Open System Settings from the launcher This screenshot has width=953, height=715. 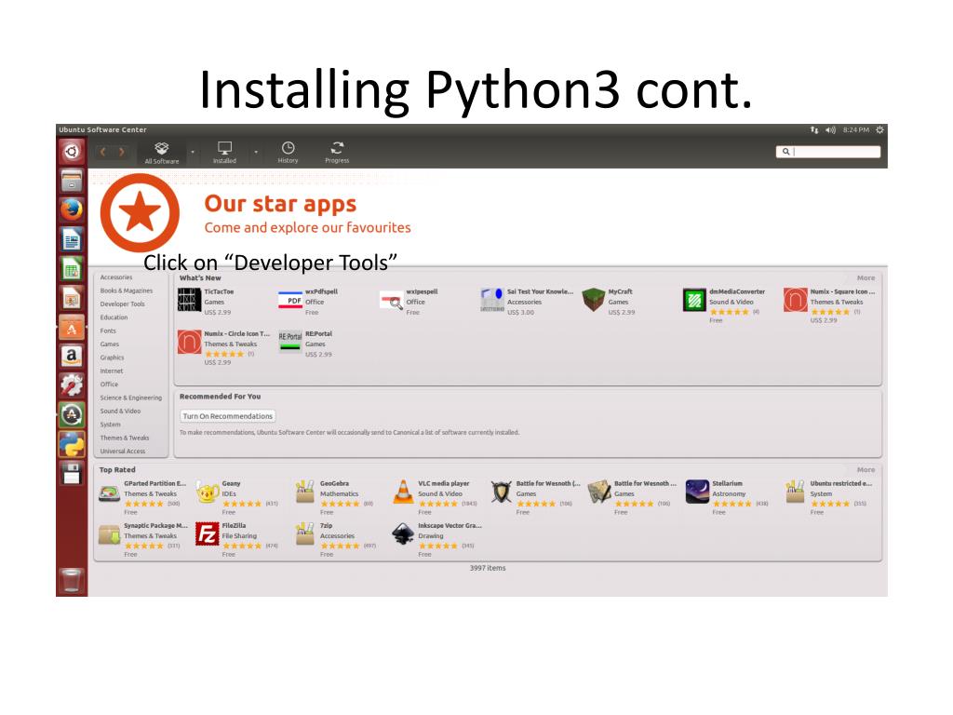coord(72,385)
